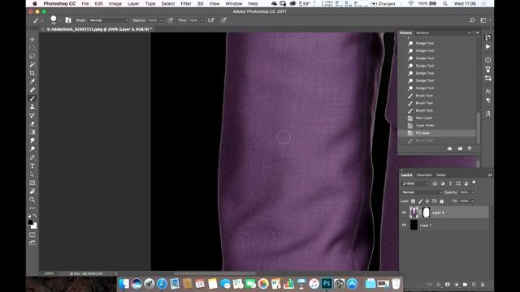Select the Brush tool in toolbar
This screenshot has width=520, height=292.
(x=32, y=98)
